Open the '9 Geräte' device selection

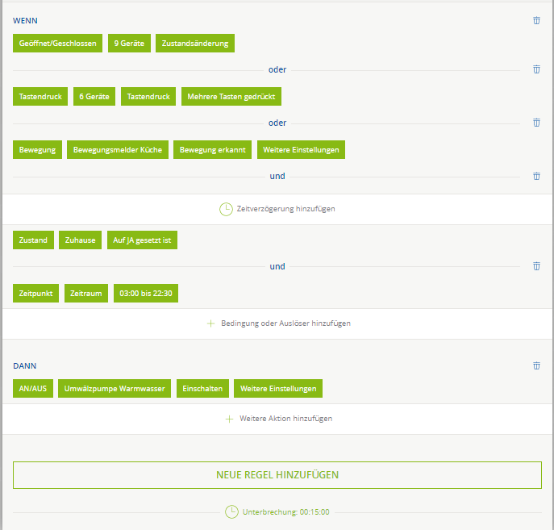pyautogui.click(x=129, y=44)
